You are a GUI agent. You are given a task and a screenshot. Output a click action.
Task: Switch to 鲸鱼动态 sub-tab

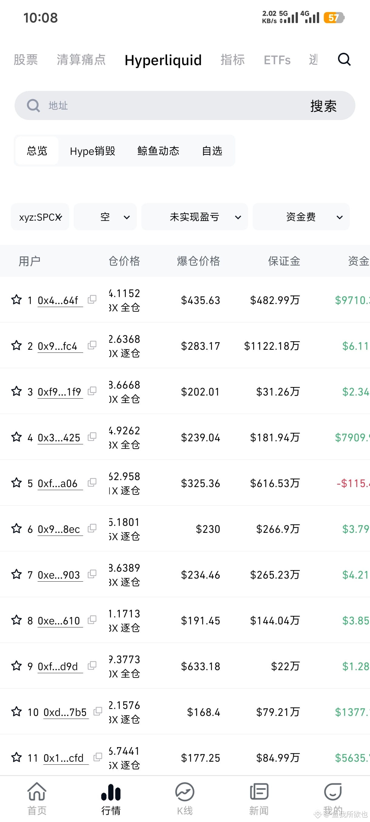[x=158, y=151]
